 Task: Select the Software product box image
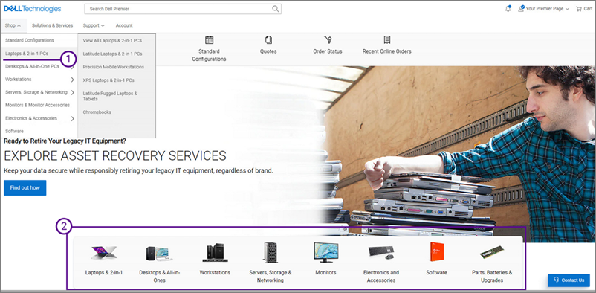click(x=437, y=252)
